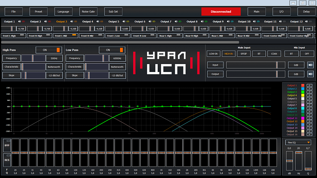
Task: Mute Output 6 with its speaker icon
Action: coord(150,22)
